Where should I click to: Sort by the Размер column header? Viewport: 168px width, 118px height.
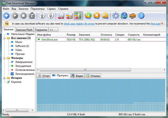(x=71, y=35)
